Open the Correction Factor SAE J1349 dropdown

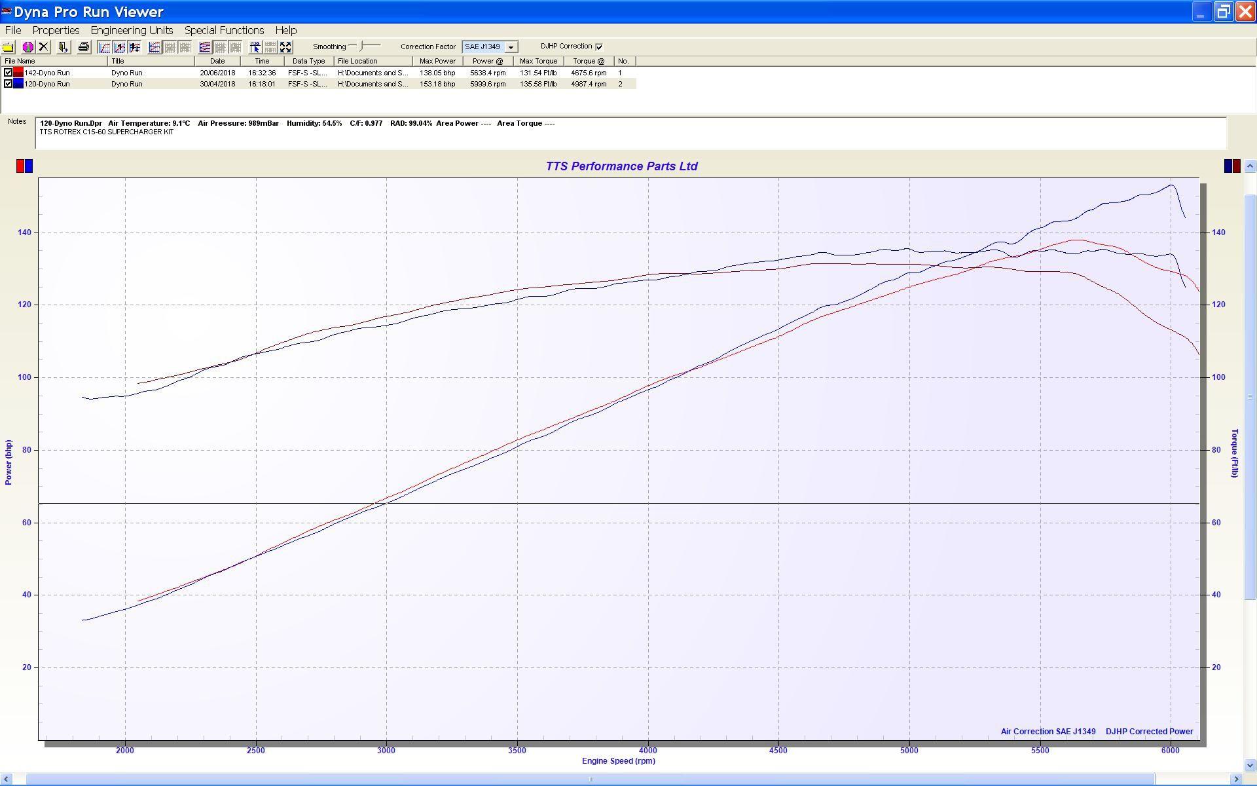[511, 47]
